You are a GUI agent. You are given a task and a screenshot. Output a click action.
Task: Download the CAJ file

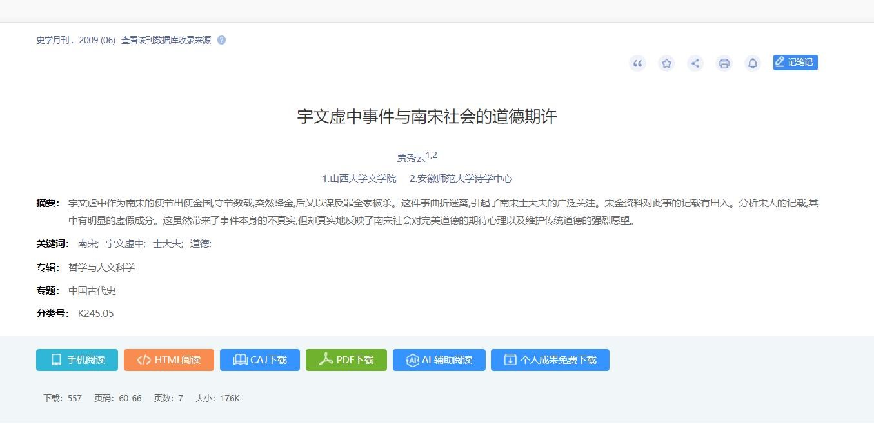coord(259,360)
